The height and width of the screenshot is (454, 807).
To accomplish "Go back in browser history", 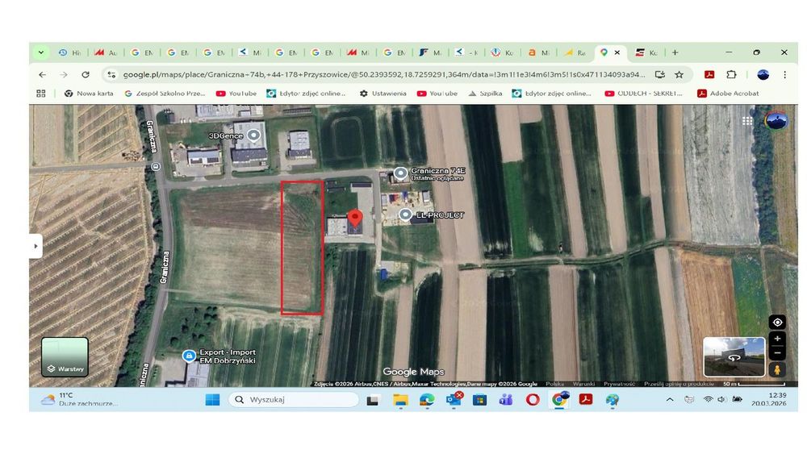I will 42,74.
